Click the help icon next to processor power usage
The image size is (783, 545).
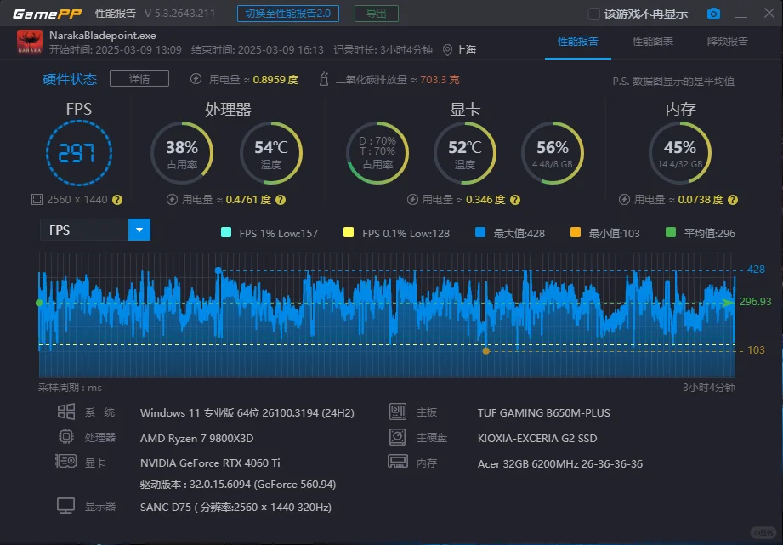click(x=281, y=200)
